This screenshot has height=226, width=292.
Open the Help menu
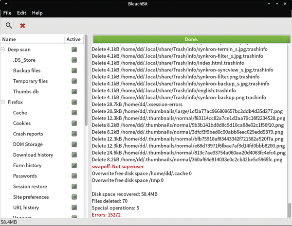click(x=37, y=13)
